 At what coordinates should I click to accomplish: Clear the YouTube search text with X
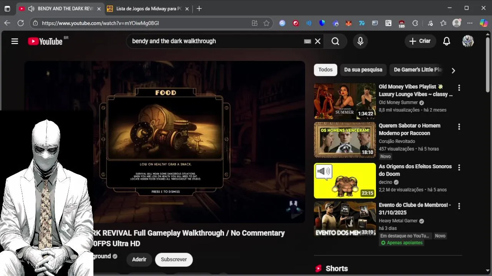pos(317,41)
